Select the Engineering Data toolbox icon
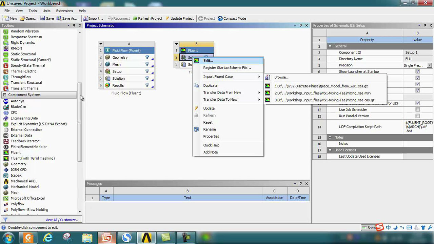The image size is (434, 244). point(6,118)
